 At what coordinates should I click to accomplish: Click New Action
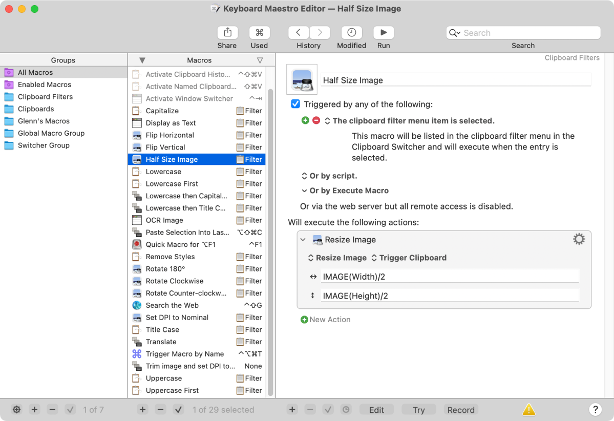(325, 320)
